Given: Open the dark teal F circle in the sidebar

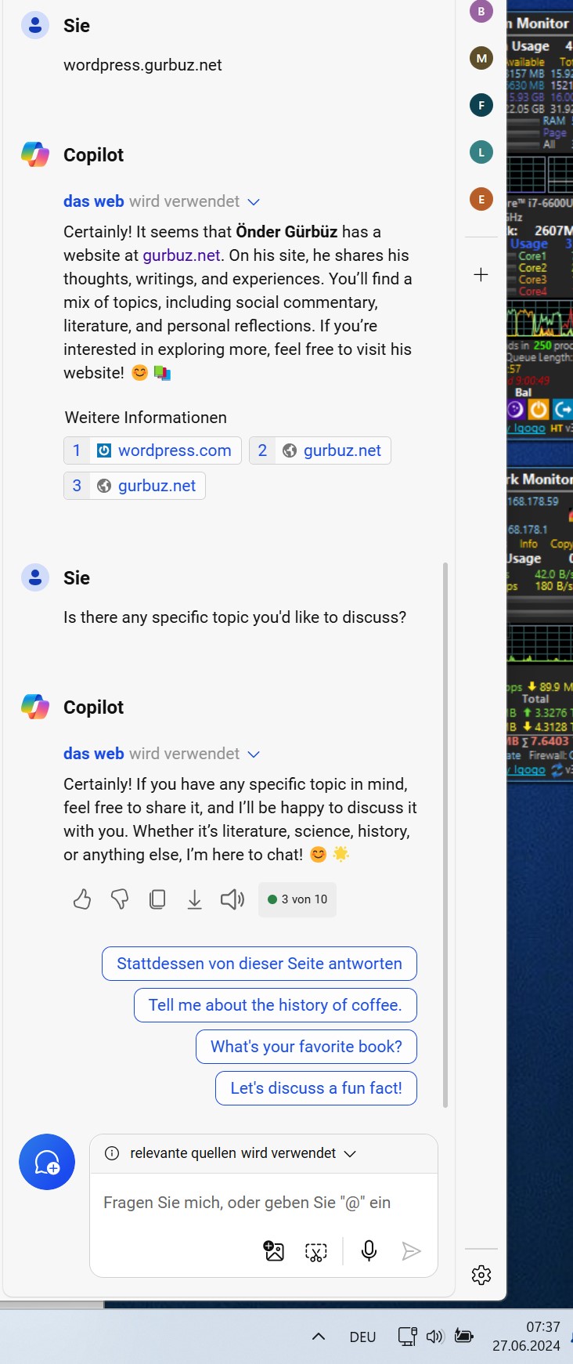Looking at the screenshot, I should coord(481,105).
